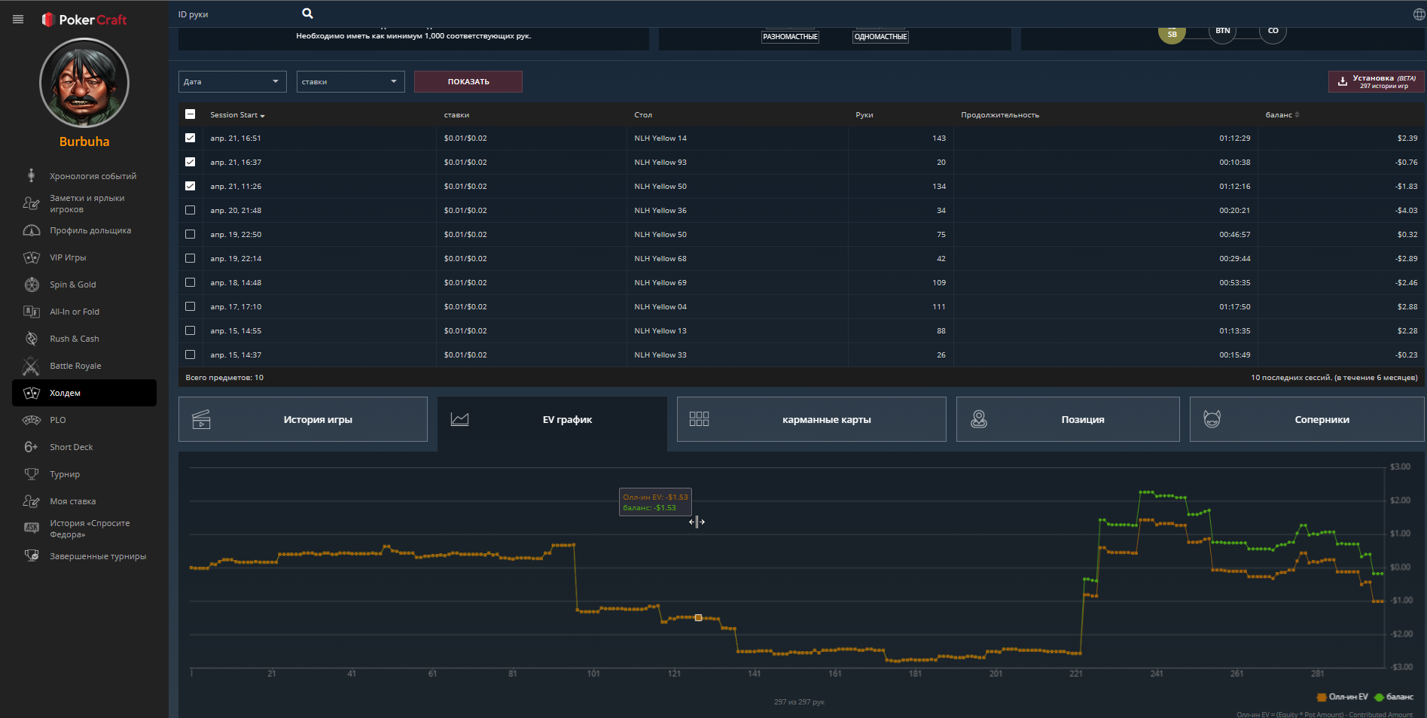Click the tournament trophy icon
This screenshot has height=718, width=1427.
click(31, 474)
